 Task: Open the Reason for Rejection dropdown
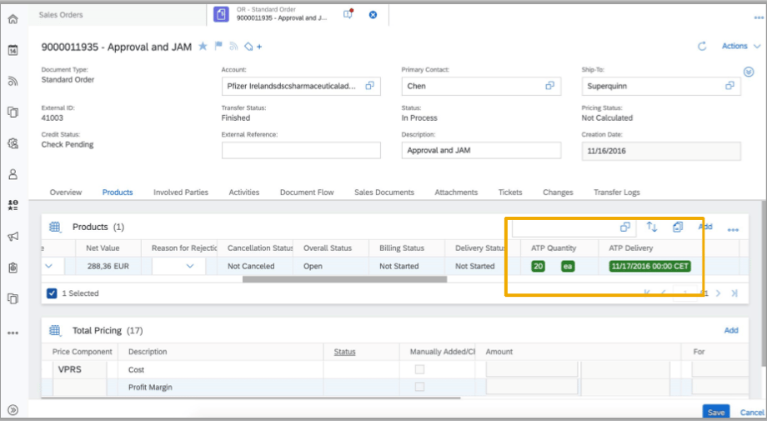(x=190, y=266)
